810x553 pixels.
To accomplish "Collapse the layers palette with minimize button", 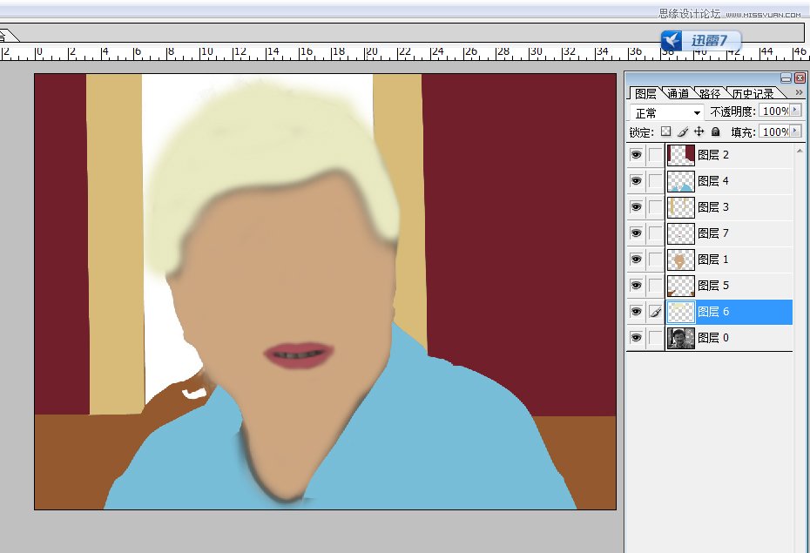I will point(786,78).
